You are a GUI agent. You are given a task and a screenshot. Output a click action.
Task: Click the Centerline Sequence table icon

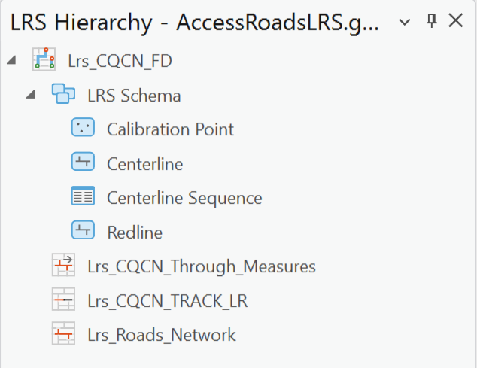click(x=83, y=197)
